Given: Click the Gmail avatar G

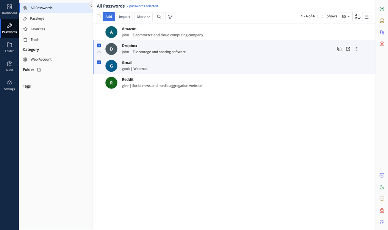Looking at the screenshot, I should pyautogui.click(x=111, y=66).
